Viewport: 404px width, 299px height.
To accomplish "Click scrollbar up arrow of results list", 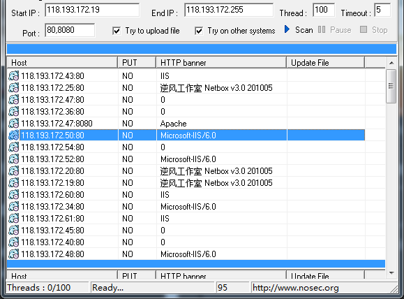I will pos(391,63).
